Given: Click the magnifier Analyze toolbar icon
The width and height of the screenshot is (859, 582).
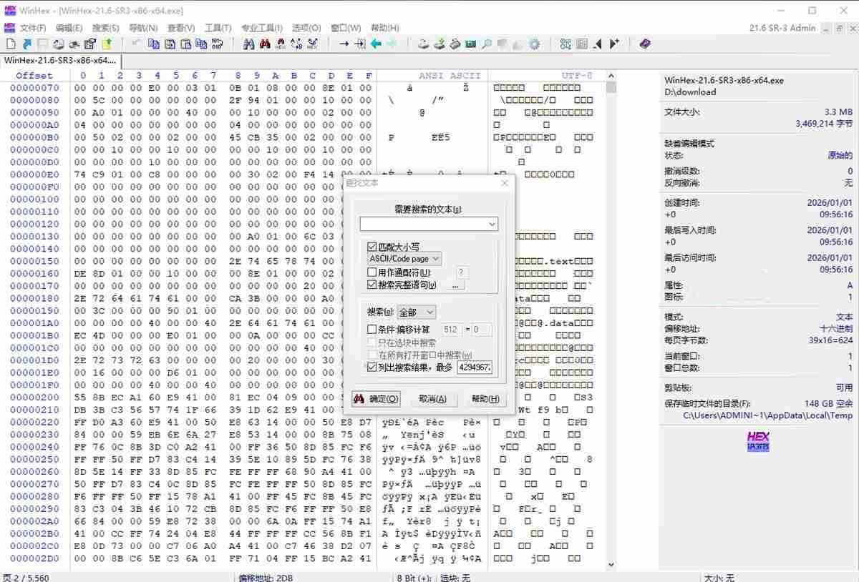Looking at the screenshot, I should [486, 44].
